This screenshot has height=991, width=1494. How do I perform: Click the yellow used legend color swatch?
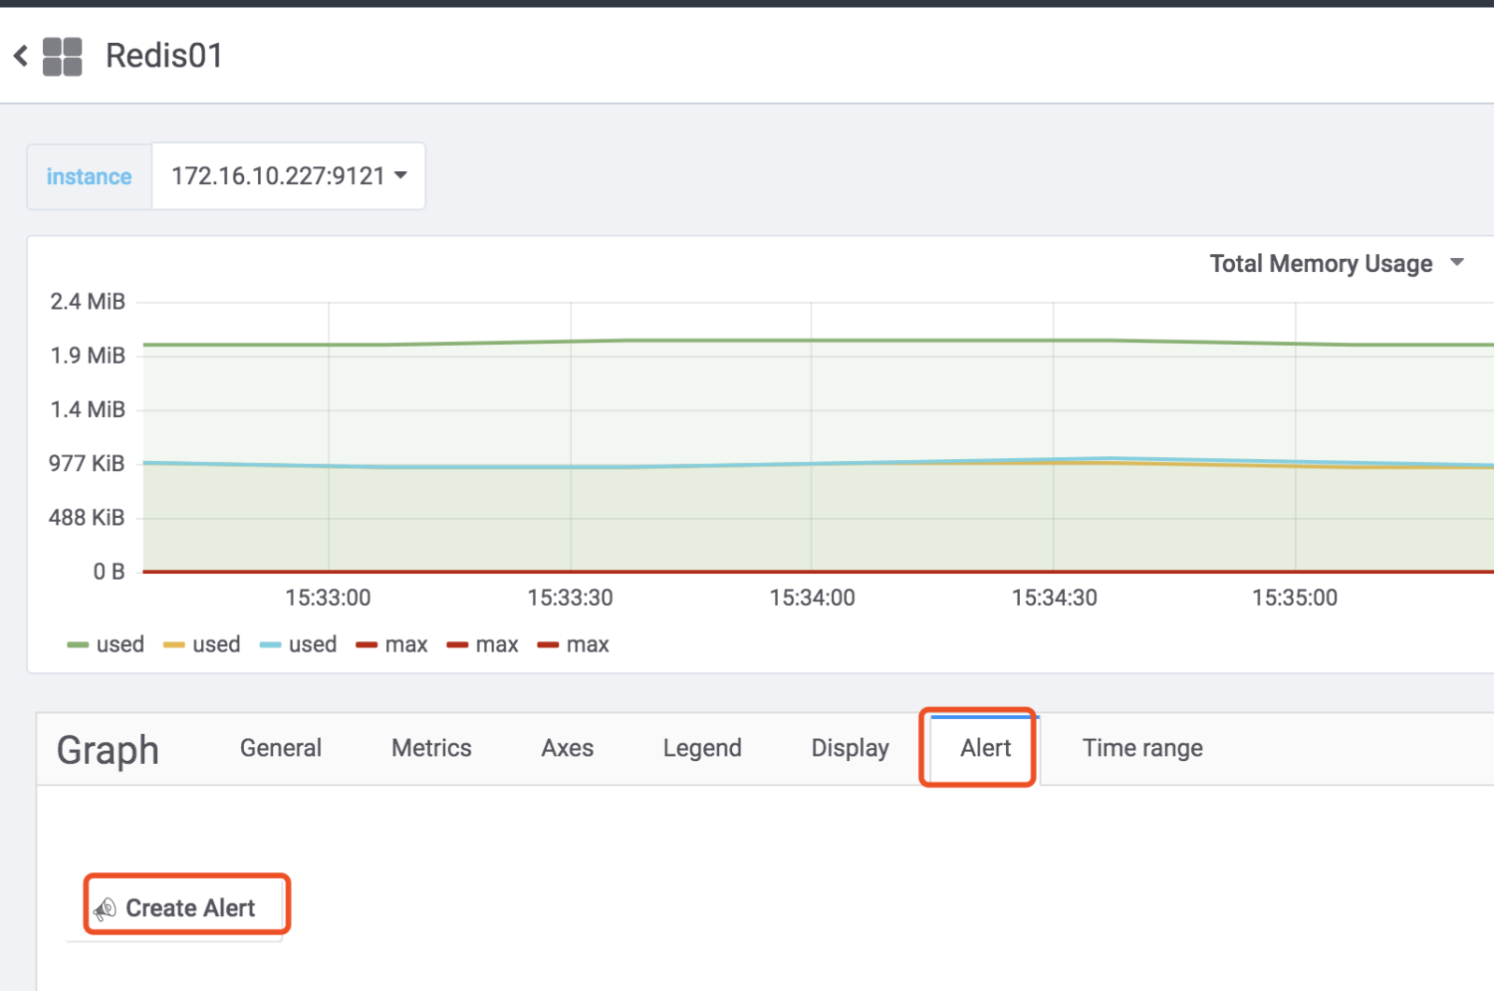point(174,645)
